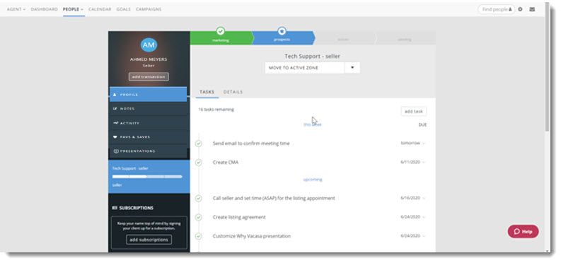The height and width of the screenshot is (263, 561).
Task: Open the CAMPAIGNS menu item
Action: pos(149,9)
